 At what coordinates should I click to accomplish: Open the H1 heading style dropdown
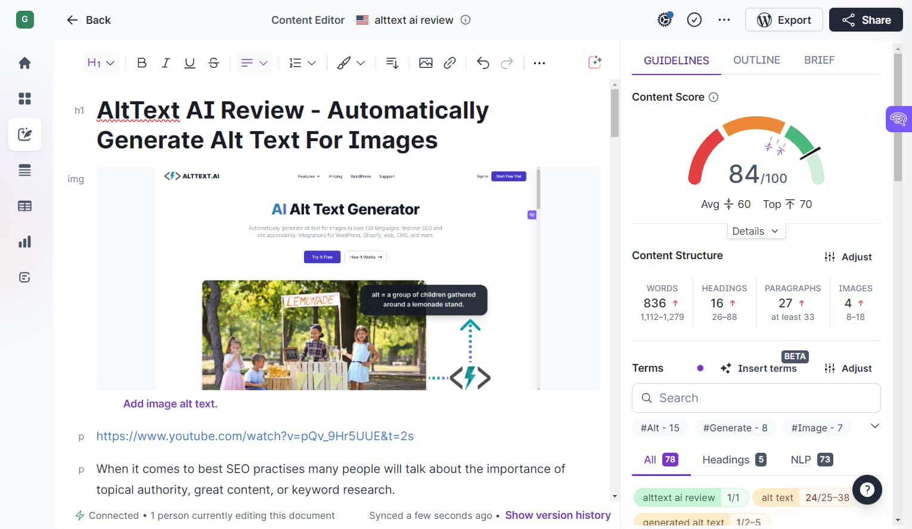[x=101, y=63]
